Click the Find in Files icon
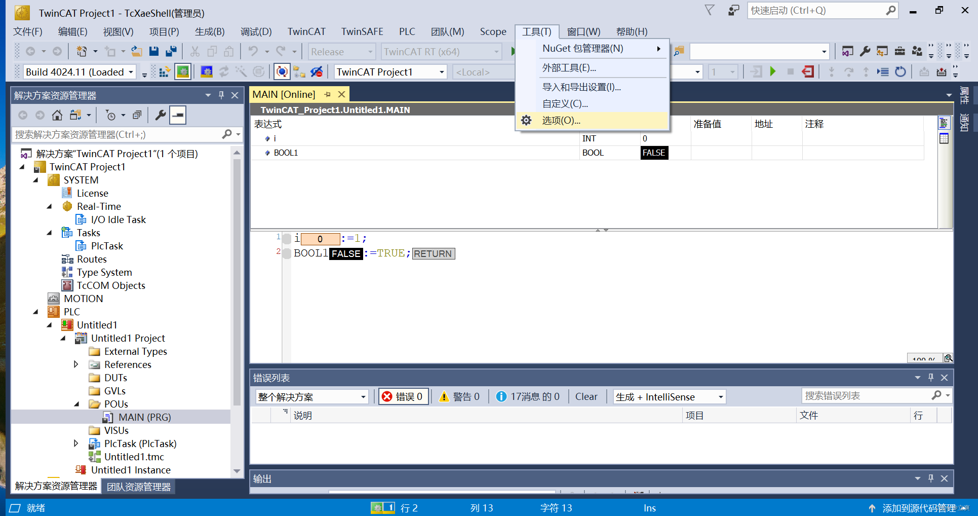This screenshot has width=978, height=516. click(679, 51)
